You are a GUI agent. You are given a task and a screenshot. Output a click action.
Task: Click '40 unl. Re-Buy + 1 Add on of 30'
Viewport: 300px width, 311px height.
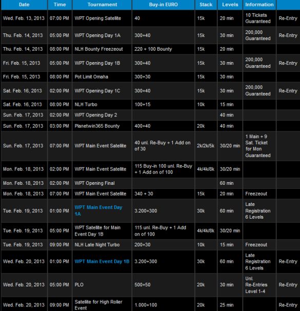[x=163, y=146]
